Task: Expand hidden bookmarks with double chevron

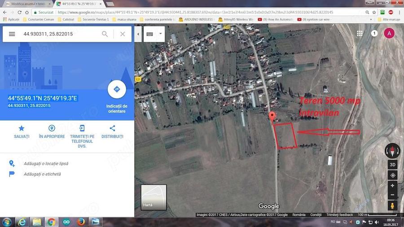Action: (371, 19)
